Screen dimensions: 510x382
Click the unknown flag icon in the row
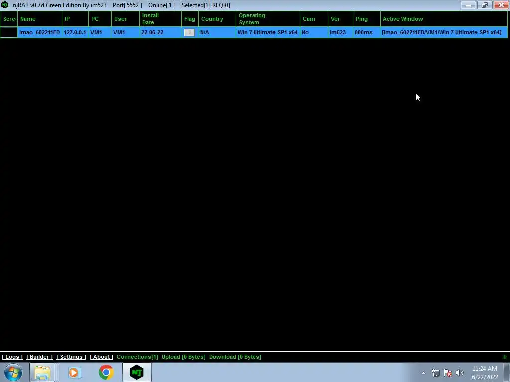coord(189,32)
